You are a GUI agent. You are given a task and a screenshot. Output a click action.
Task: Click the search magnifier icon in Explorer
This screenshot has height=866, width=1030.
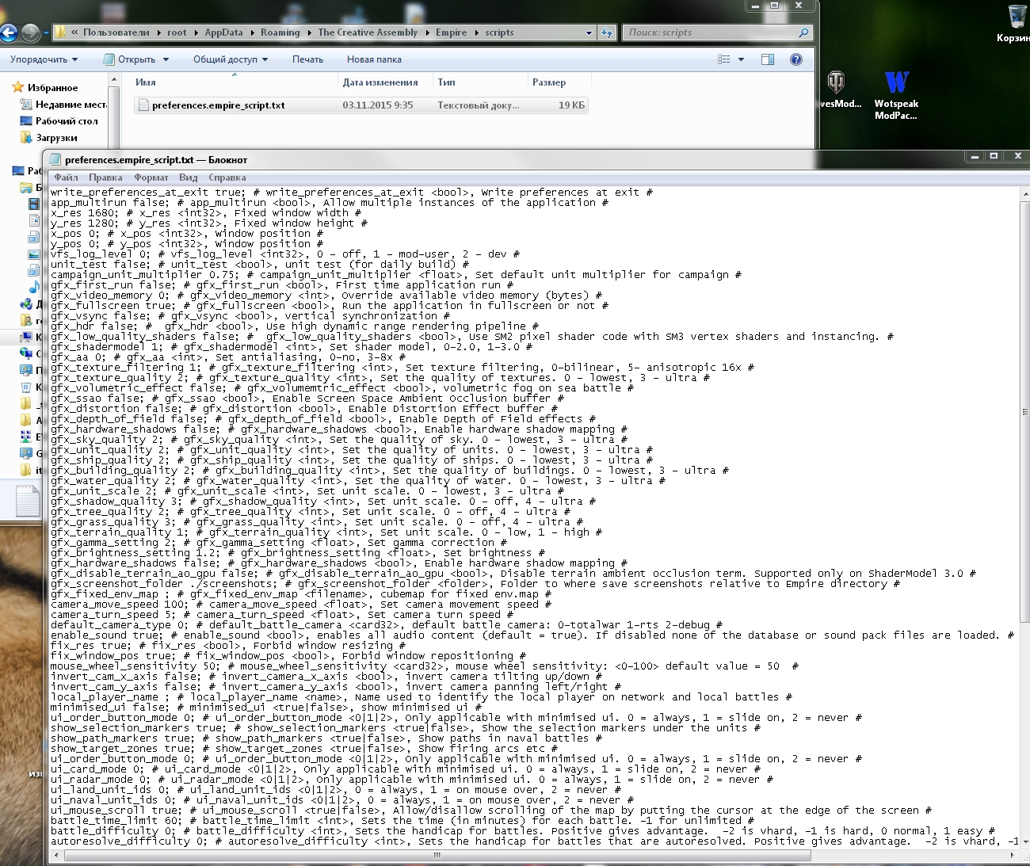tap(803, 32)
